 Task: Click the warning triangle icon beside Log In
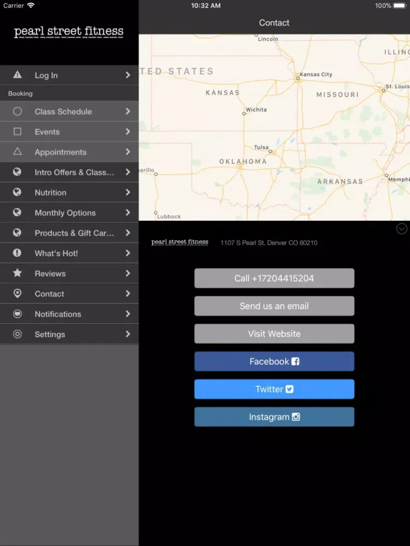17,74
